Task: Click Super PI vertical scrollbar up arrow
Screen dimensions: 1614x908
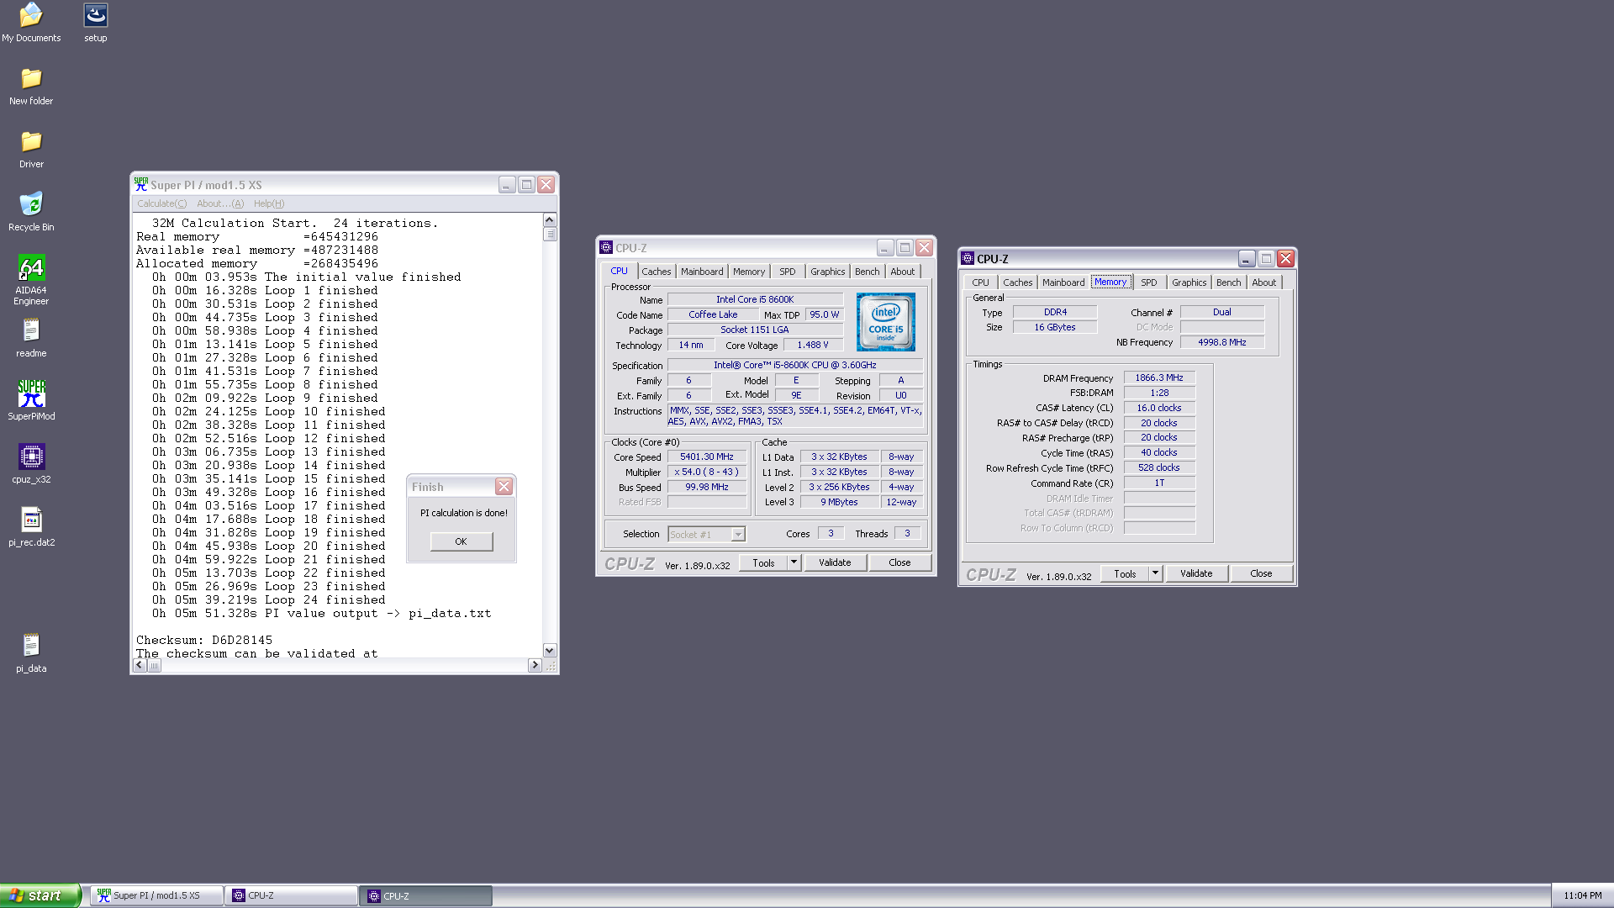Action: point(550,219)
